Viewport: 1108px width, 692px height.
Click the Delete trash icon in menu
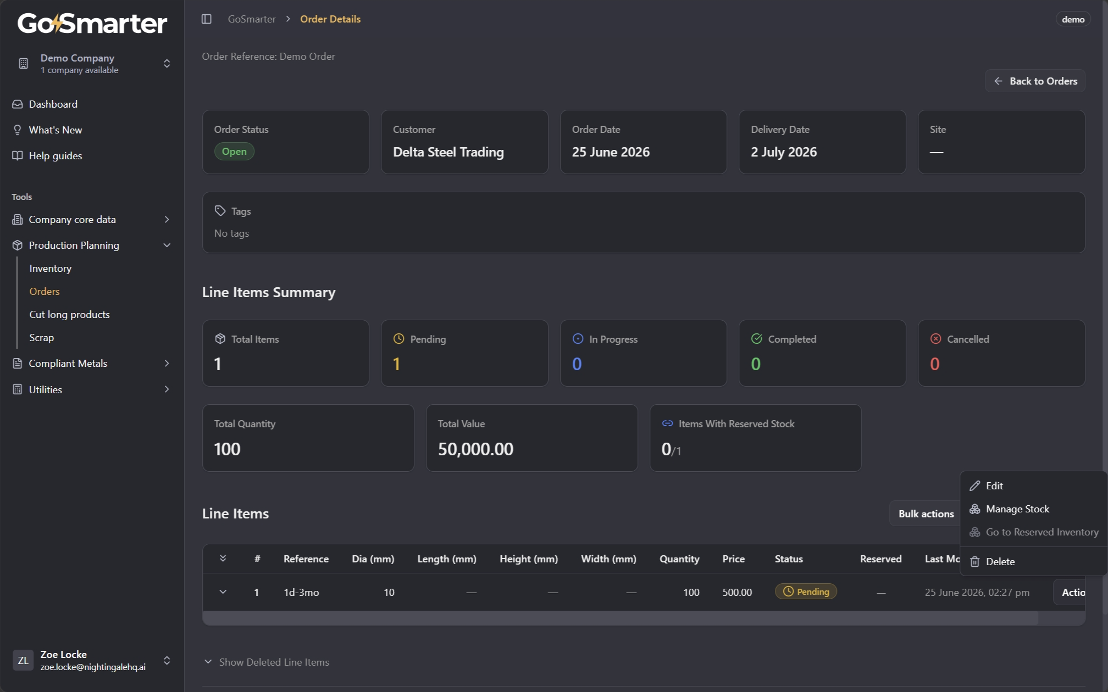point(974,562)
